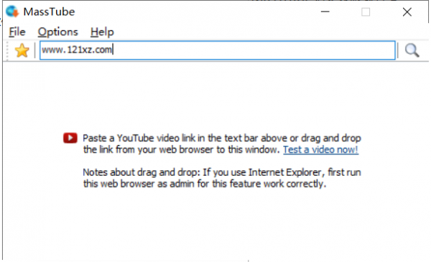Click the MassTube app logo in title bar
The width and height of the screenshot is (431, 262).
pos(12,11)
